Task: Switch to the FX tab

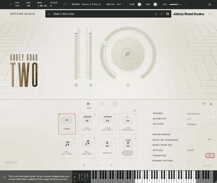Action: (x=115, y=104)
